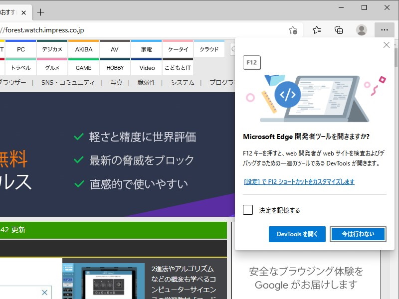This screenshot has width=399, height=299.
Task: Select the PC category
Action: click(x=21, y=49)
